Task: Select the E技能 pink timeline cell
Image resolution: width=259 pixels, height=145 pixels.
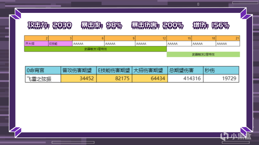Action: [x=60, y=44]
